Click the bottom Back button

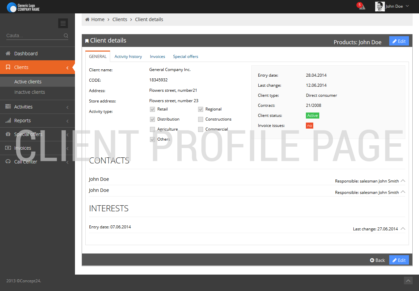[x=378, y=260]
